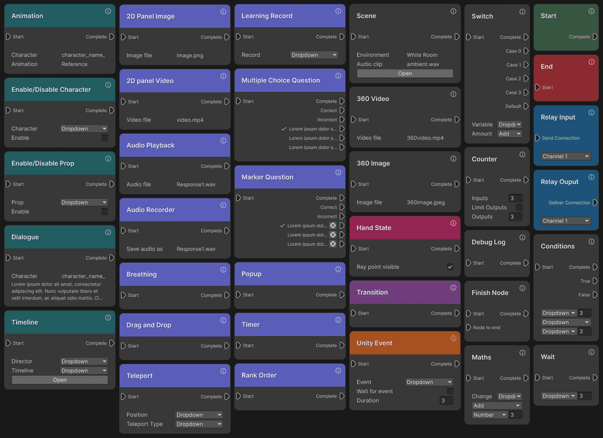Screen dimensions: 603x438
Task: Click Outputs value field in Counter
Action: pyautogui.click(x=515, y=217)
